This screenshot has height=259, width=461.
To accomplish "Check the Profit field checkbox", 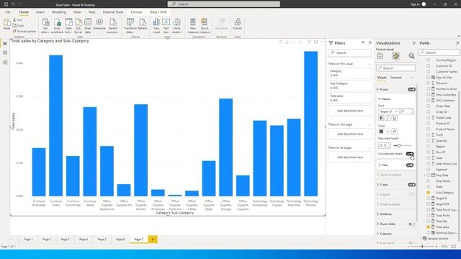I will [x=429, y=135].
